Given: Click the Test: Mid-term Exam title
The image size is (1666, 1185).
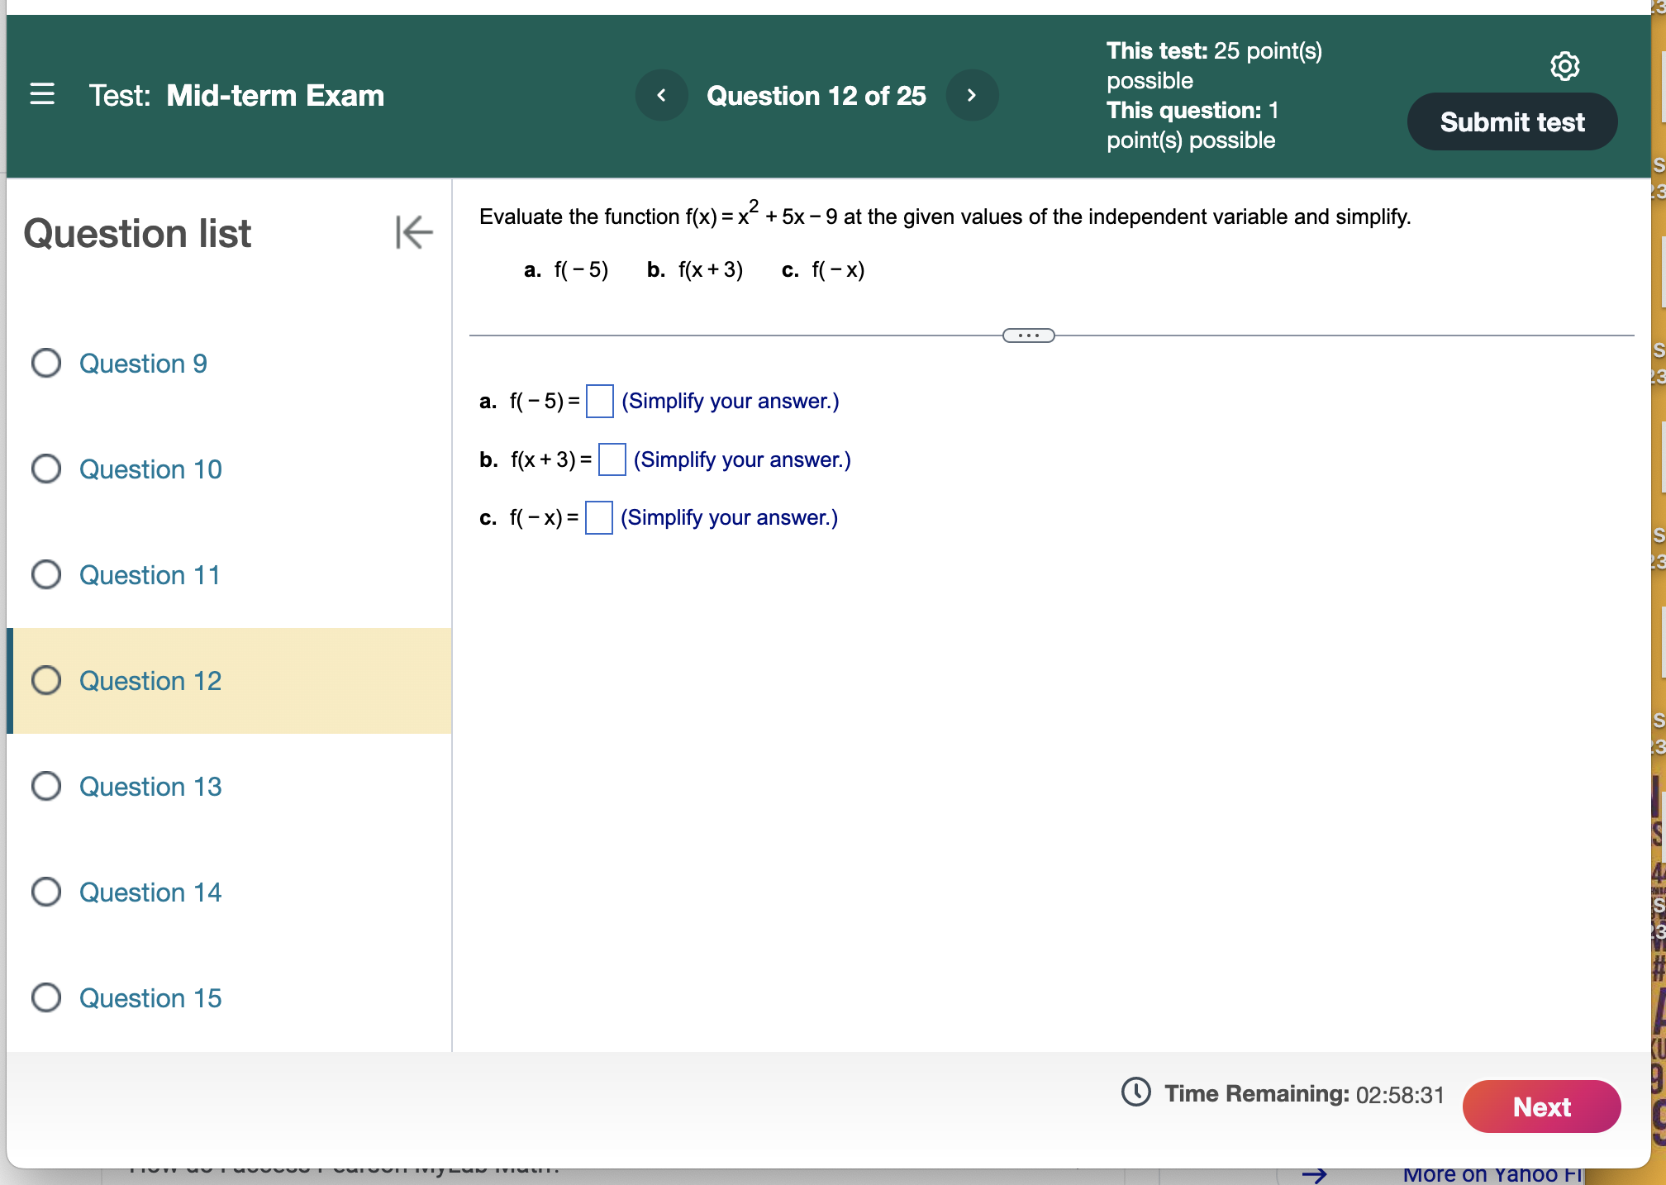Looking at the screenshot, I should pyautogui.click(x=236, y=95).
